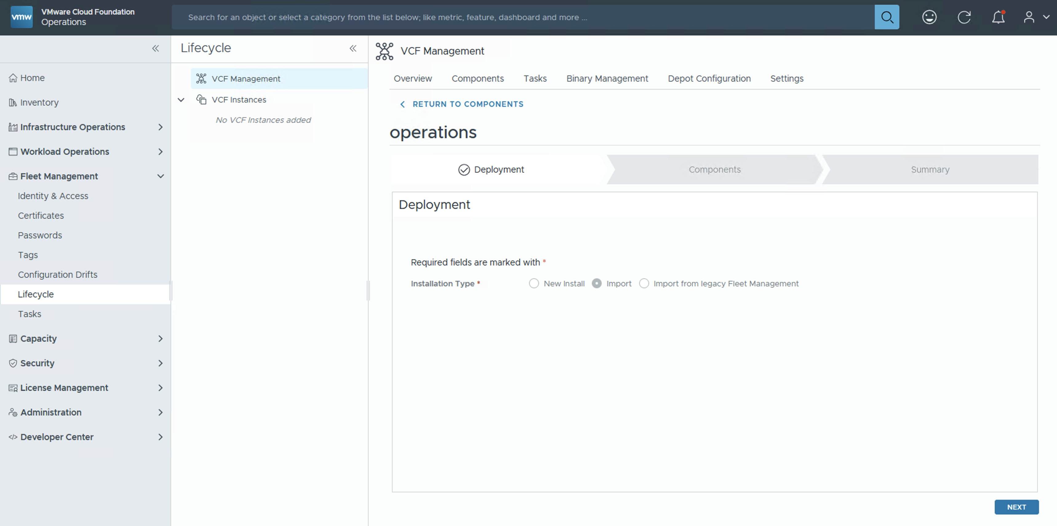Collapse the Lifecycle panel
This screenshot has width=1057, height=526.
pos(353,48)
